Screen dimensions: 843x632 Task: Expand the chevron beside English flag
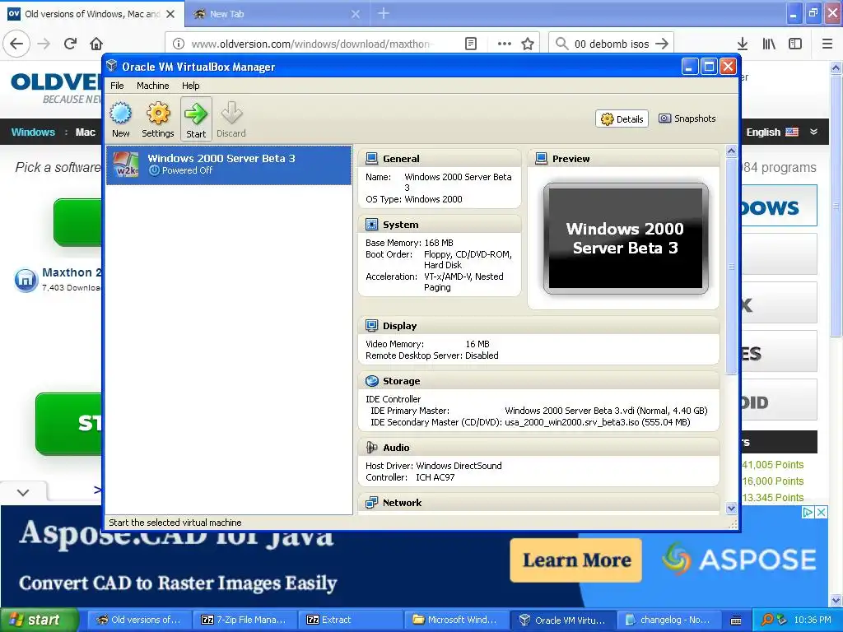pos(814,132)
